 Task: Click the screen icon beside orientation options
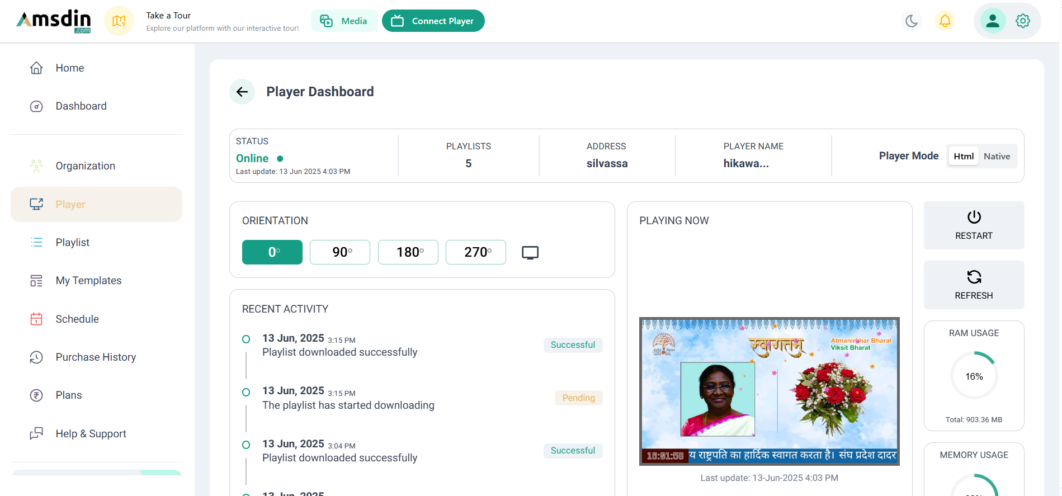530,253
